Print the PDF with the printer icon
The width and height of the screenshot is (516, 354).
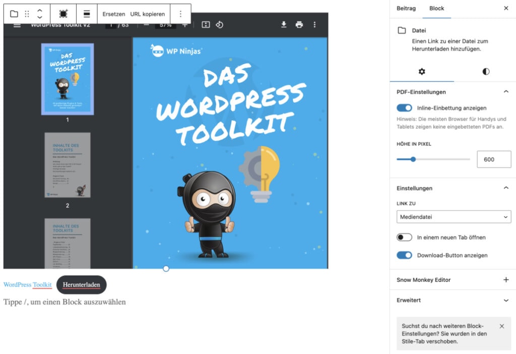(x=299, y=24)
